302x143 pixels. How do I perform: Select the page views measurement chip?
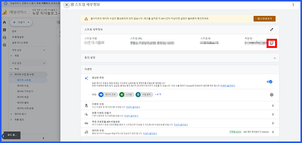tap(108, 95)
